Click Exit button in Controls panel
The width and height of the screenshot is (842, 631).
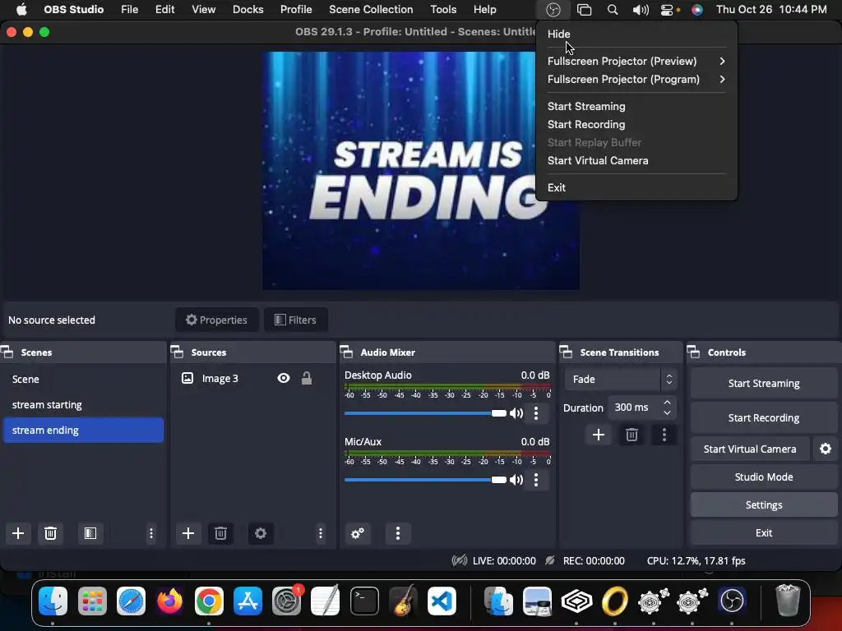click(x=764, y=532)
